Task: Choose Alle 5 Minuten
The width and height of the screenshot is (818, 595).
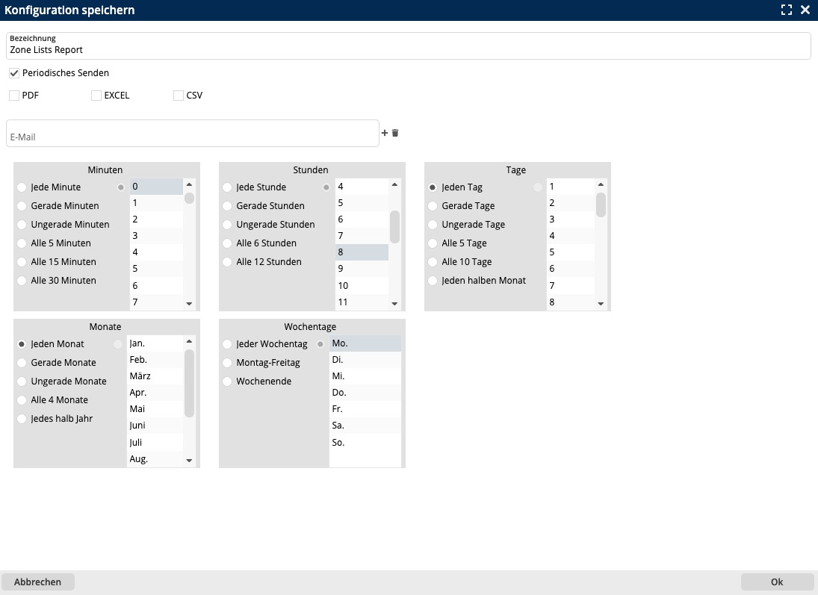Action: (22, 243)
